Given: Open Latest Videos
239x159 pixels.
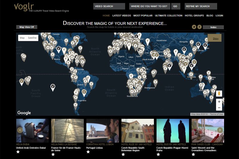Looking at the screenshot, I should [x=122, y=16].
